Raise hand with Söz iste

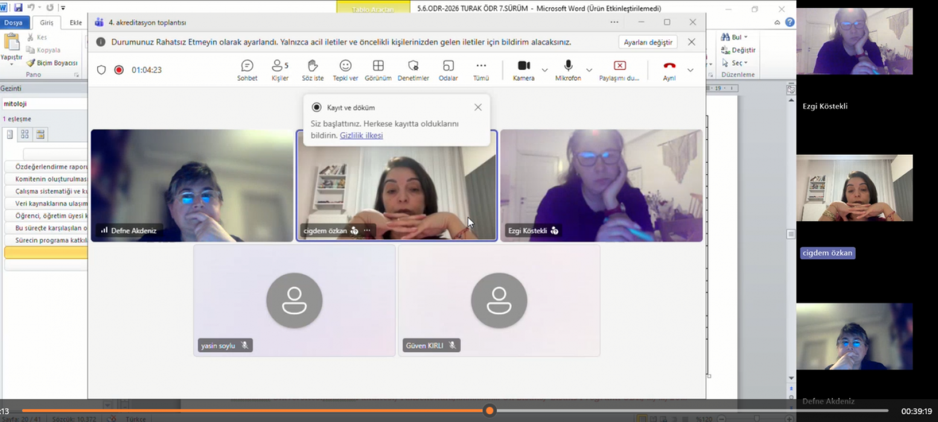[x=313, y=69]
